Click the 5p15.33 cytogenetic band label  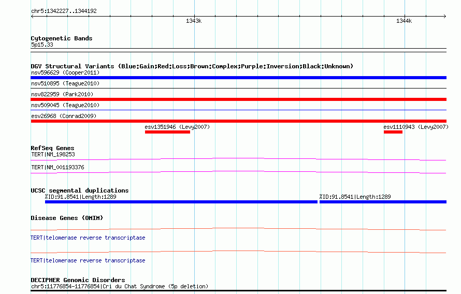click(x=42, y=45)
